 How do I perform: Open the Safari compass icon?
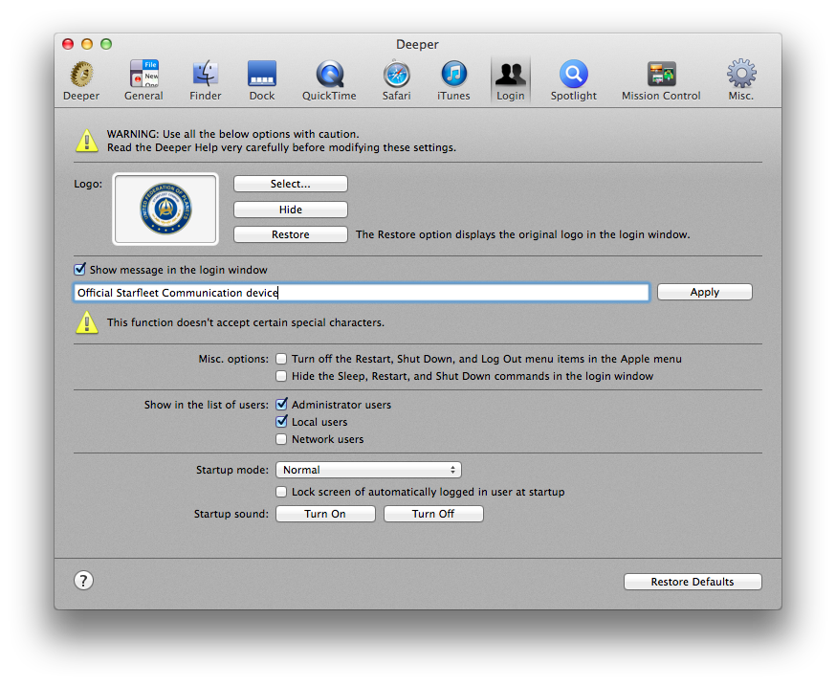(x=397, y=74)
